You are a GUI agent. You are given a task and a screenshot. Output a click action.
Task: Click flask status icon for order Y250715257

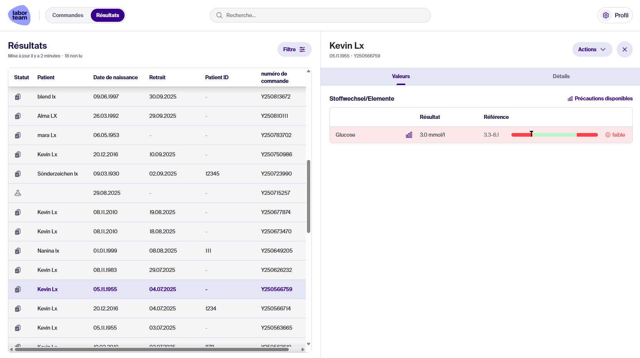(x=18, y=193)
